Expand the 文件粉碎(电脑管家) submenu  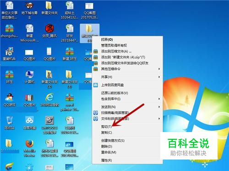click(127, 119)
